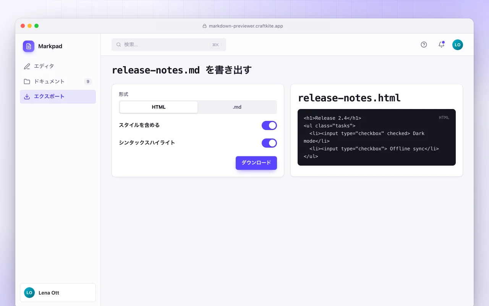Viewport: 489px width, 306px height.
Task: Toggle スタイルを含める switch
Action: [x=269, y=125]
